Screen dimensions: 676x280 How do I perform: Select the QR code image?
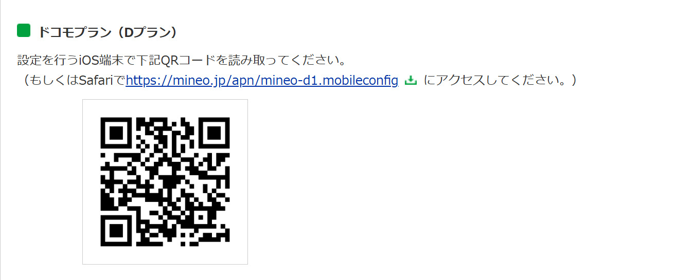[165, 182]
